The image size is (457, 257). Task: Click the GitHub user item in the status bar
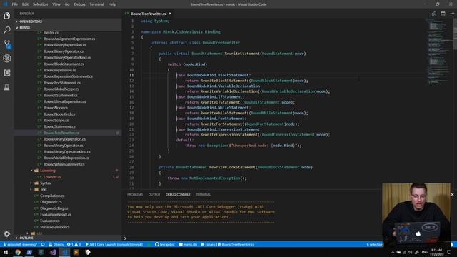(165, 244)
